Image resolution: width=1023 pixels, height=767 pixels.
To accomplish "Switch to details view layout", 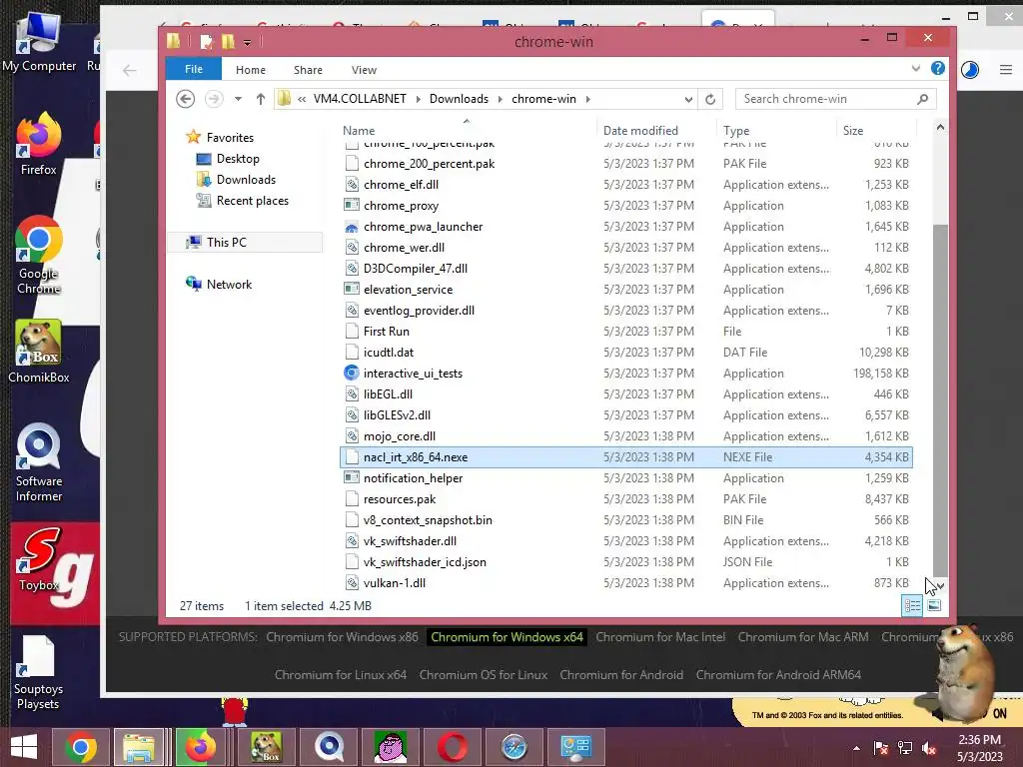I will [x=912, y=606].
